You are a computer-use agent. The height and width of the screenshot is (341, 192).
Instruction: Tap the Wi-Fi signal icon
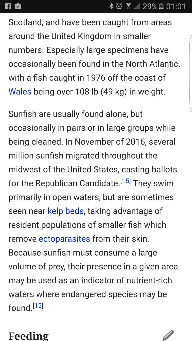coord(128,6)
